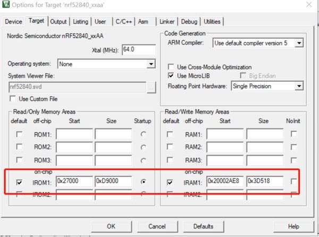Toggle the IRAM1 default checkbox

(170, 182)
